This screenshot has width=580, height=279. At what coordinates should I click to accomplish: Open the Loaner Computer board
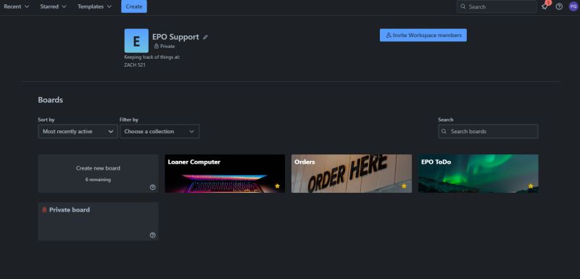tap(225, 173)
